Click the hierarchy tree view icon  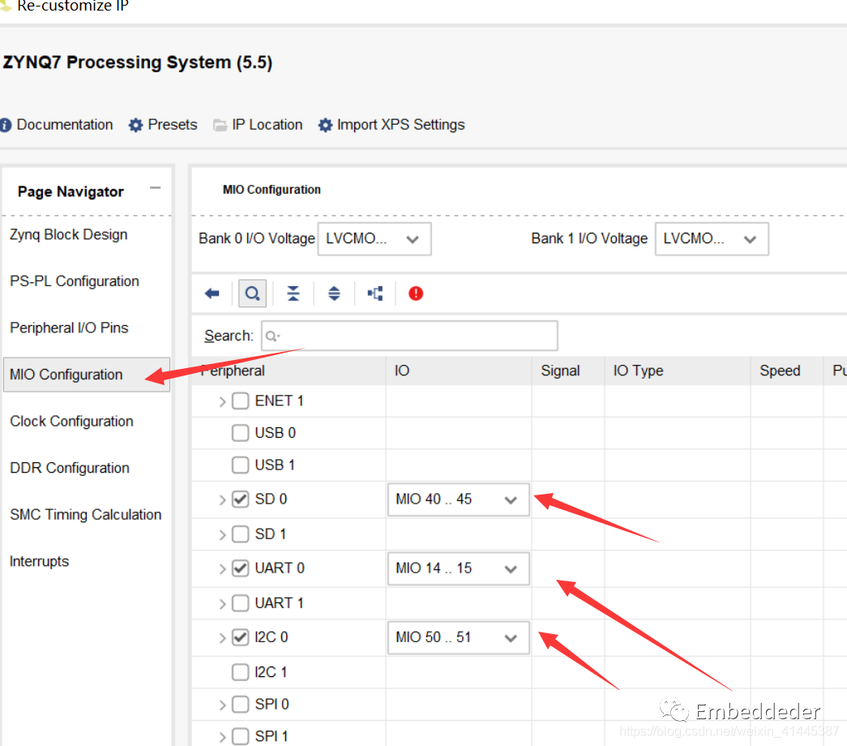375,294
